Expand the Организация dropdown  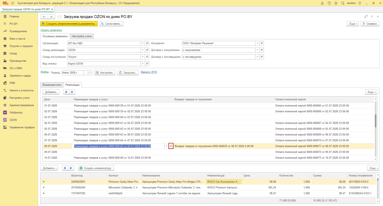[x=143, y=43]
